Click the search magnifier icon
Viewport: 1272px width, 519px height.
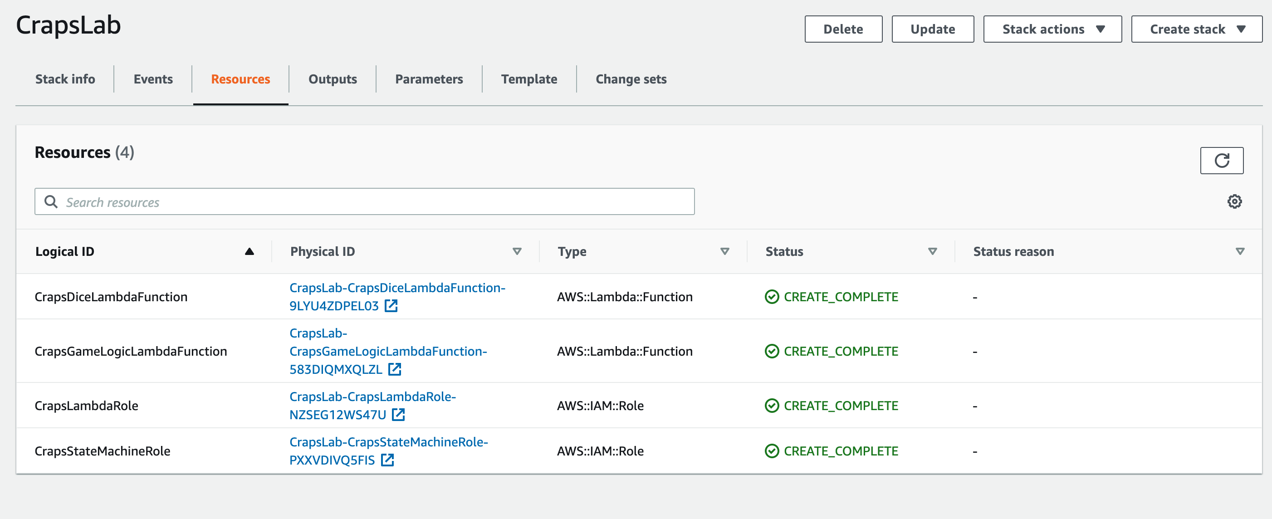[51, 201]
